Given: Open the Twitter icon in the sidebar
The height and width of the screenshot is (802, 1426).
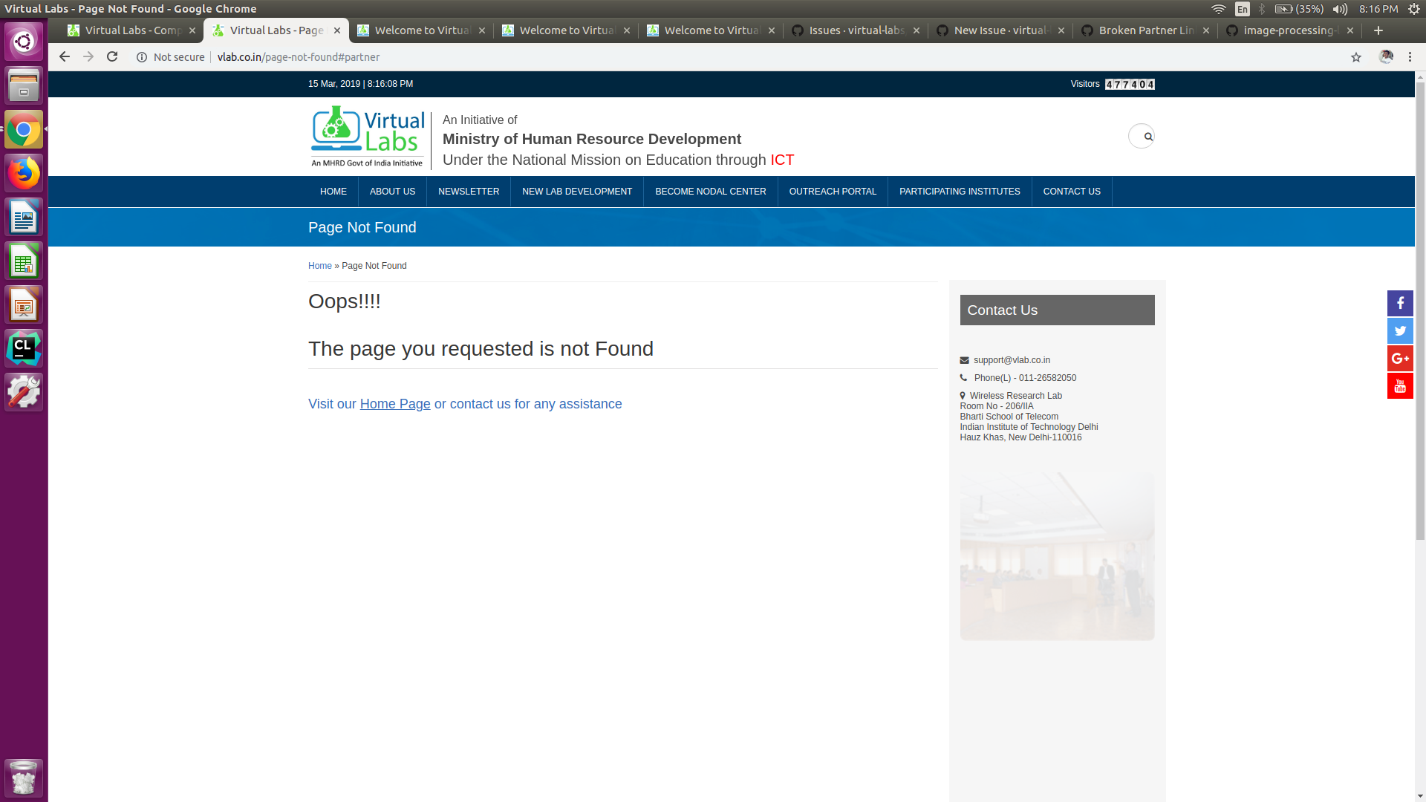Looking at the screenshot, I should 1400,330.
